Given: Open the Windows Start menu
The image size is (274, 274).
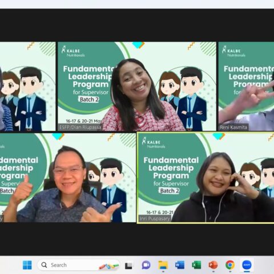Looking at the screenshot, I should pos(27,265).
